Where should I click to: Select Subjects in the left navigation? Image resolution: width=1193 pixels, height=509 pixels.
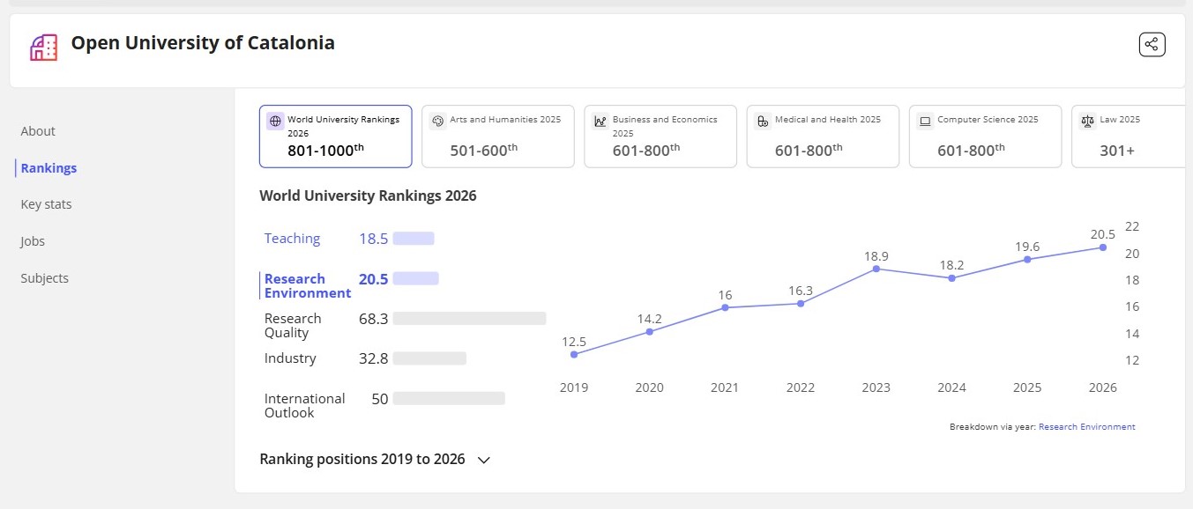pos(44,278)
